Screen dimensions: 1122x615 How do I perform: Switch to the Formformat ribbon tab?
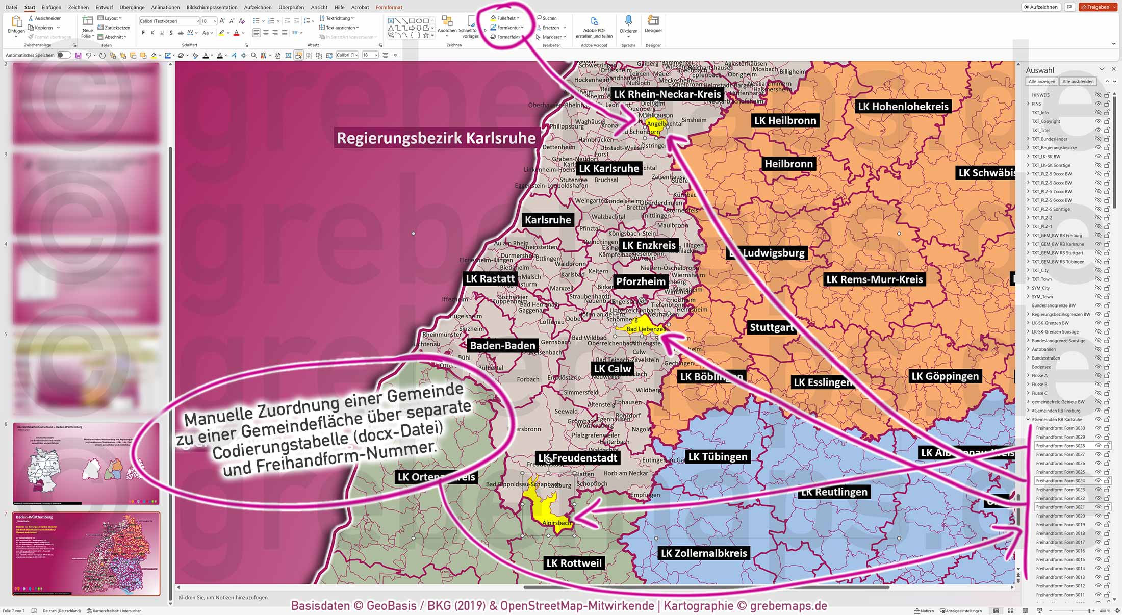tap(389, 7)
